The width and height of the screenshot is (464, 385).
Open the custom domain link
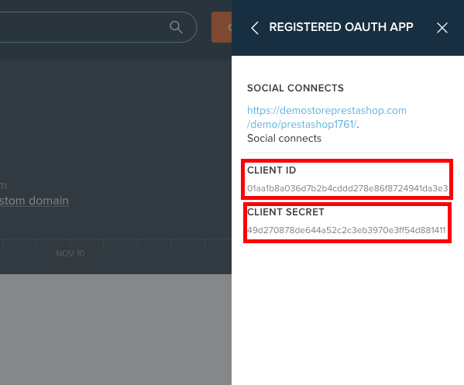tap(34, 201)
